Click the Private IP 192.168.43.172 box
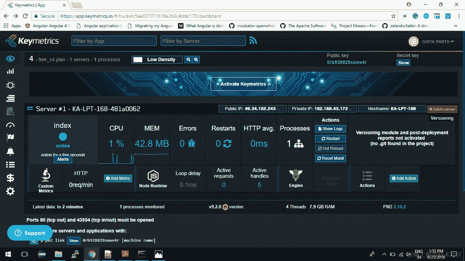This screenshot has width=465, height=261. pos(322,109)
